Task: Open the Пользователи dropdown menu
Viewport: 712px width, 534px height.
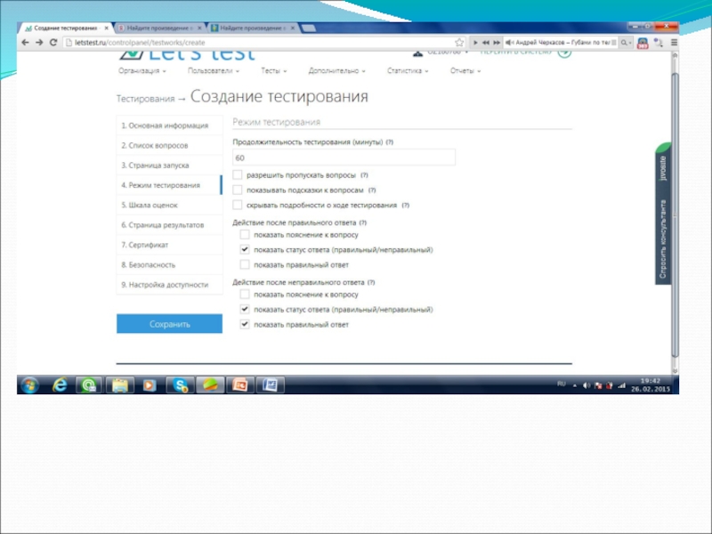Action: click(214, 71)
